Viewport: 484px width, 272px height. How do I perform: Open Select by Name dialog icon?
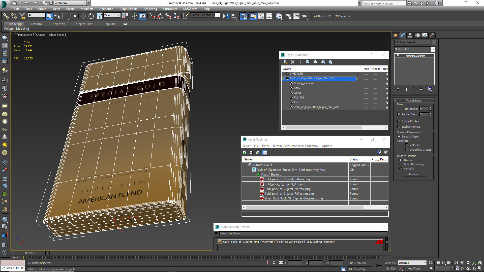point(57,16)
